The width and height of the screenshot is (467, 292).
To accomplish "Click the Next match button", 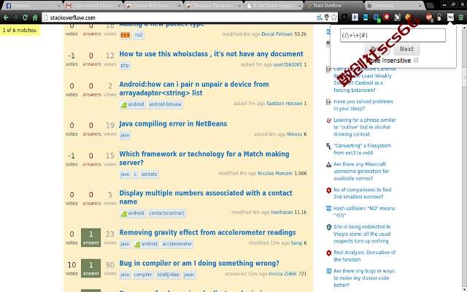I will click(406, 49).
